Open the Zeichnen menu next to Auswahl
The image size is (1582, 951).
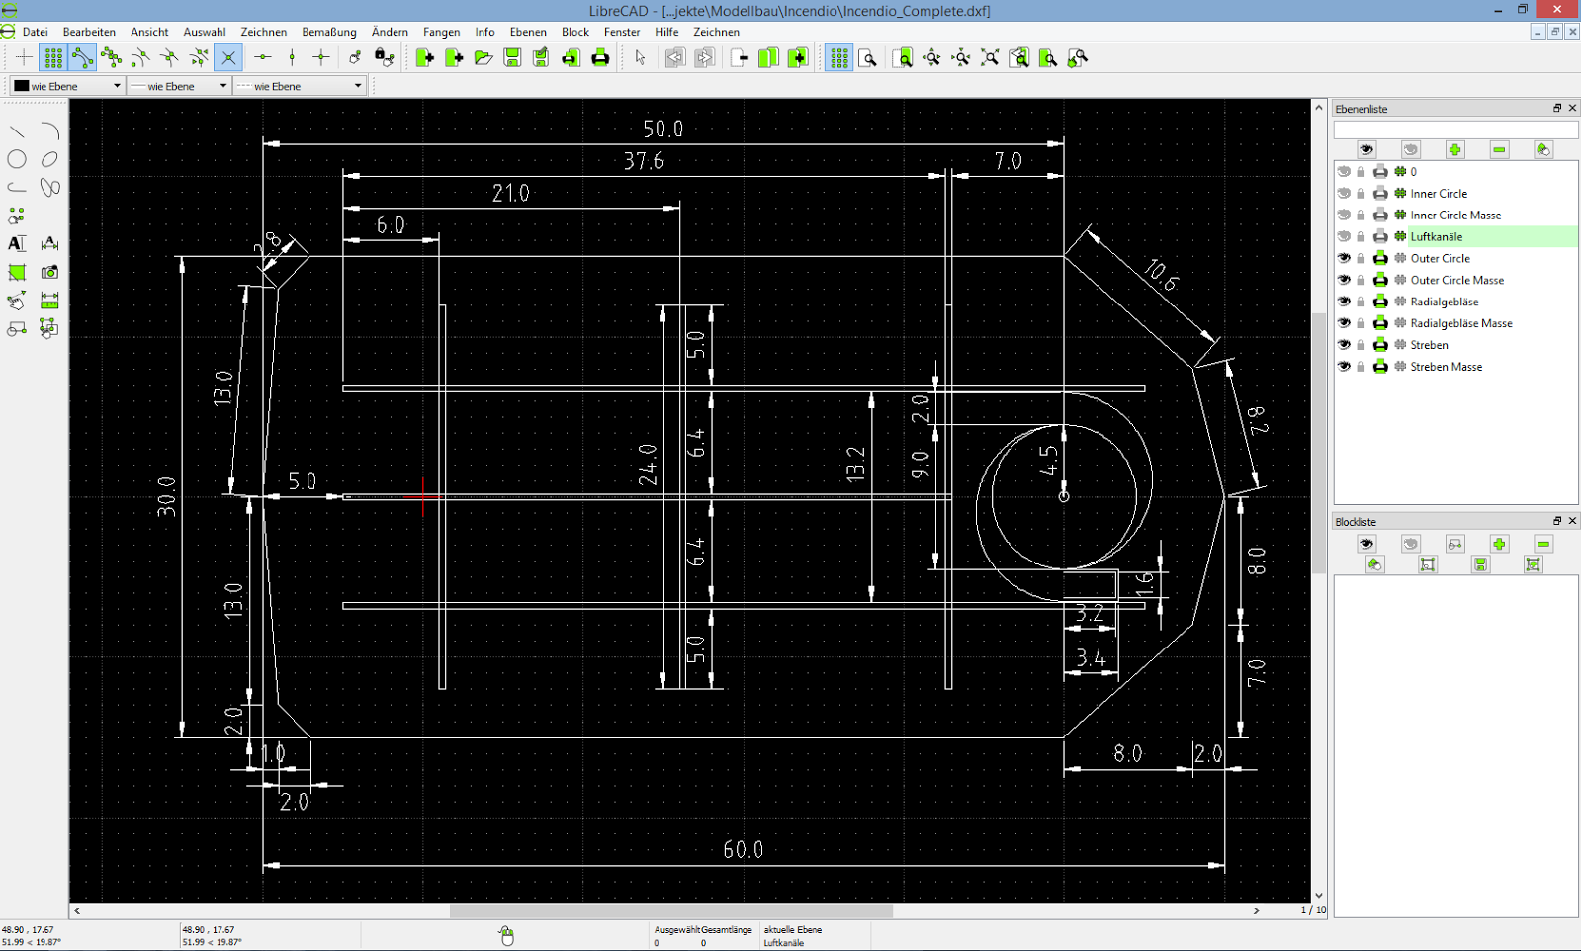[x=264, y=32]
